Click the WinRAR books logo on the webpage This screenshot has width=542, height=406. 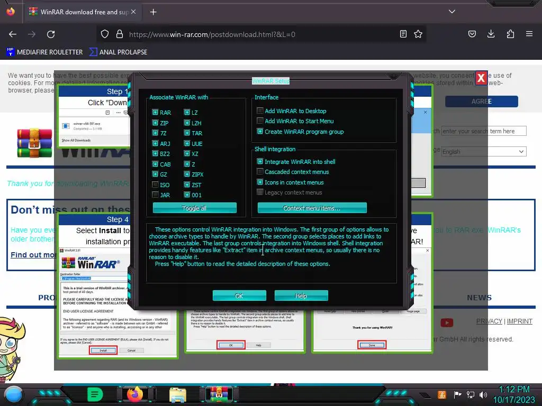pos(34,143)
